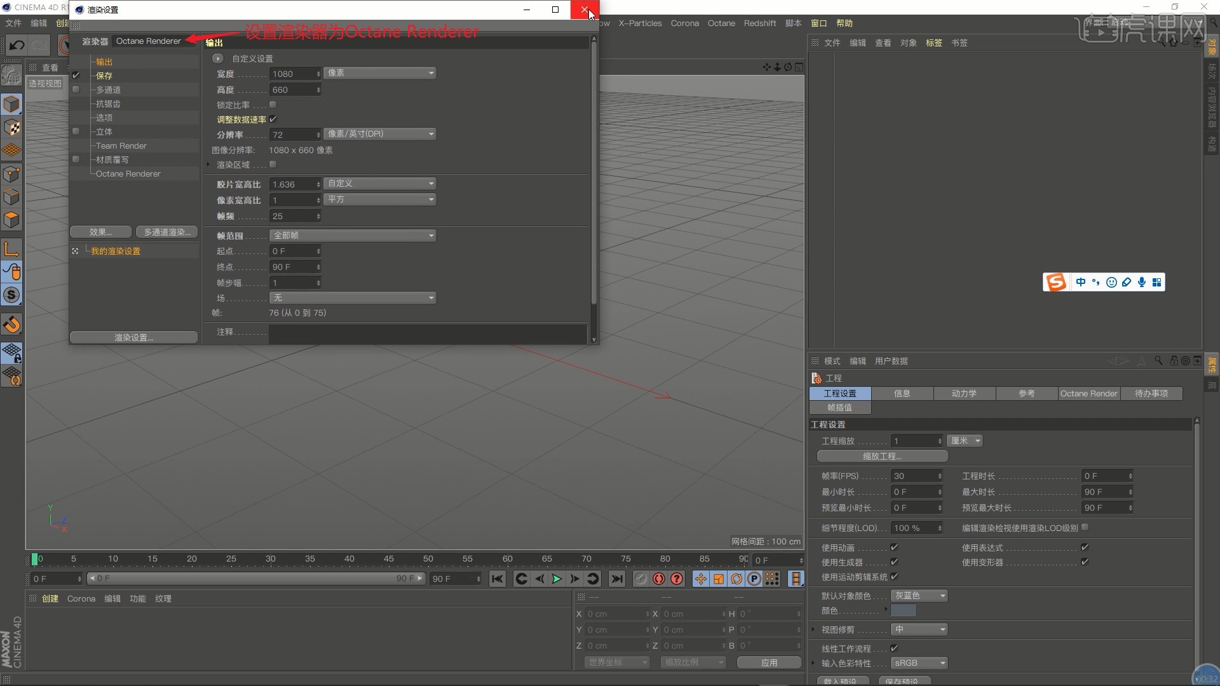Click the Planar Workplane rotate-grid icon
This screenshot has height=686, width=1220.
11,376
